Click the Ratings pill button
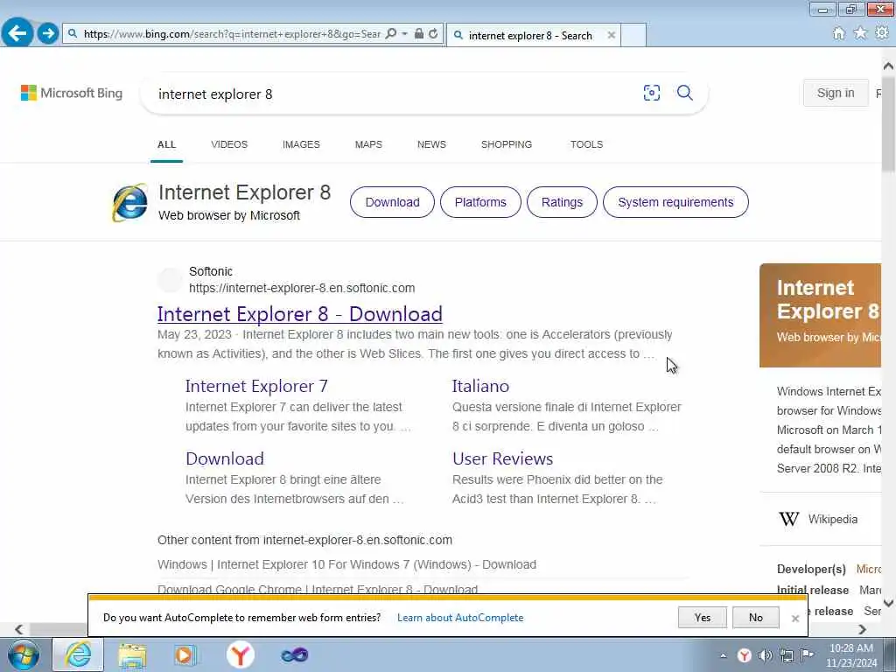This screenshot has height=672, width=896. pos(562,202)
